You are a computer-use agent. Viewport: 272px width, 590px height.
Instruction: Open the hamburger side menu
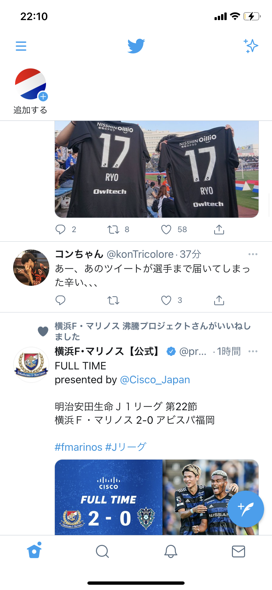[21, 46]
